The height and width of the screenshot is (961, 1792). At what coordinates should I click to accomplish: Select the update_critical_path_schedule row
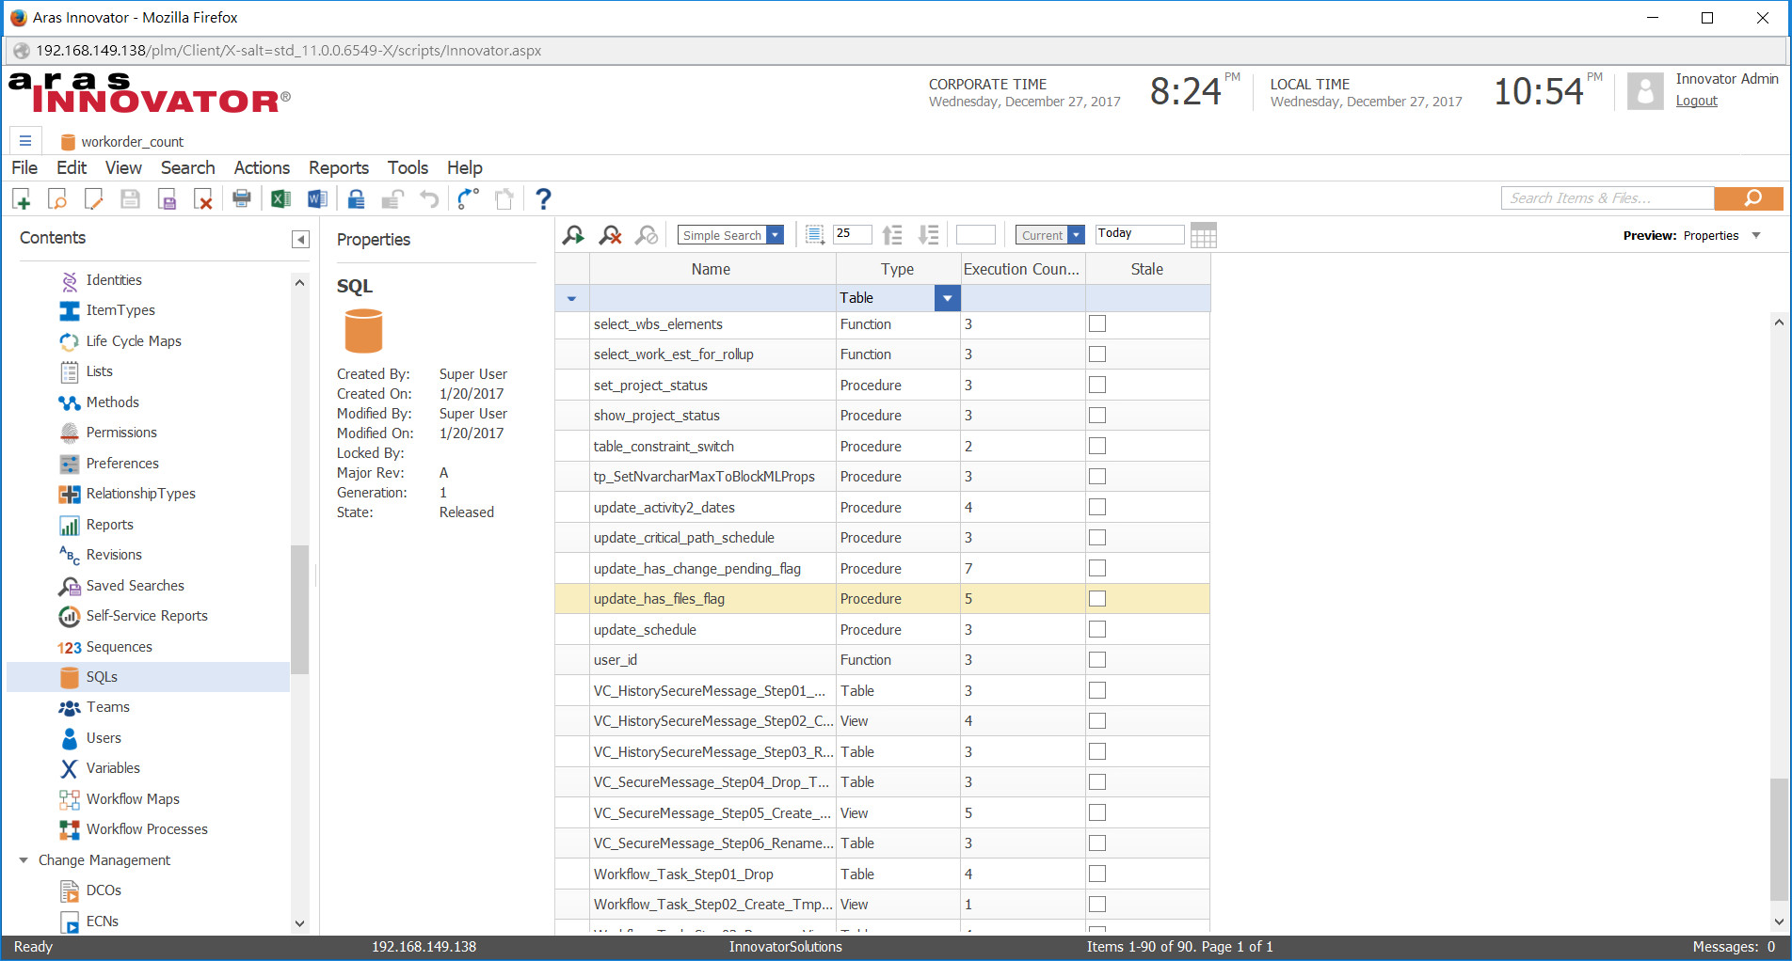click(883, 538)
